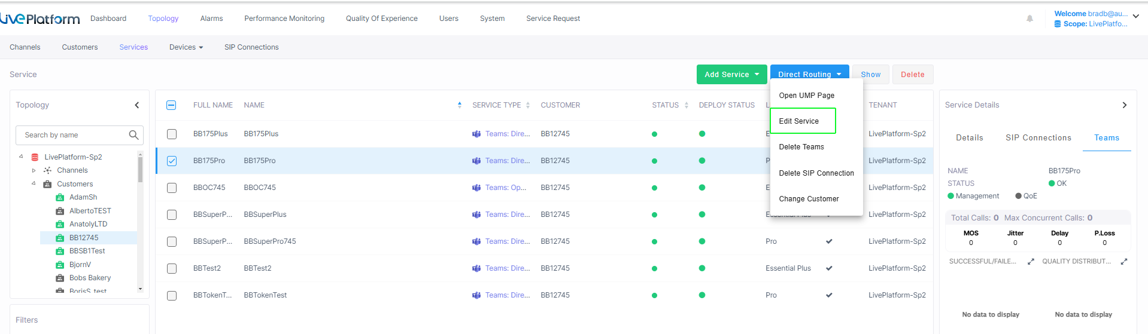Image resolution: width=1148 pixels, height=334 pixels.
Task: Select BB12745 in the customers tree
Action: point(84,238)
